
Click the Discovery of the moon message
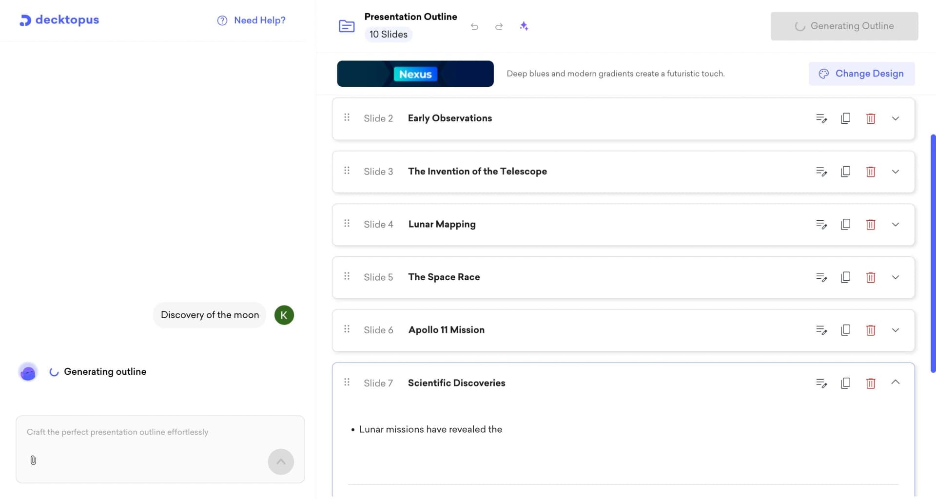click(x=210, y=315)
